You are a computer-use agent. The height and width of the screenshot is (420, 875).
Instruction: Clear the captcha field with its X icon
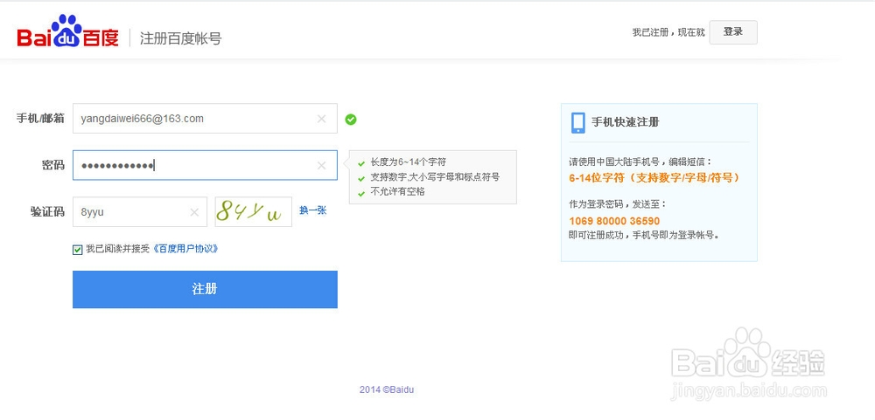194,212
